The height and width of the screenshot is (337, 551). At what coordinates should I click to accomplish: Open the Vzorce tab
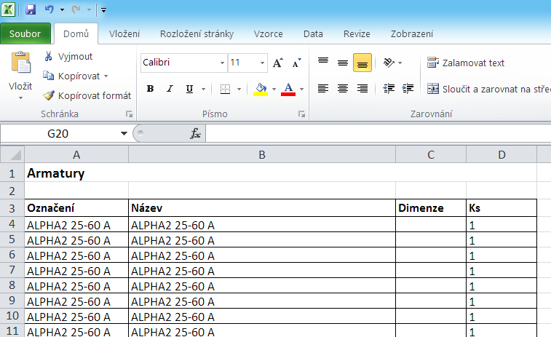(268, 33)
